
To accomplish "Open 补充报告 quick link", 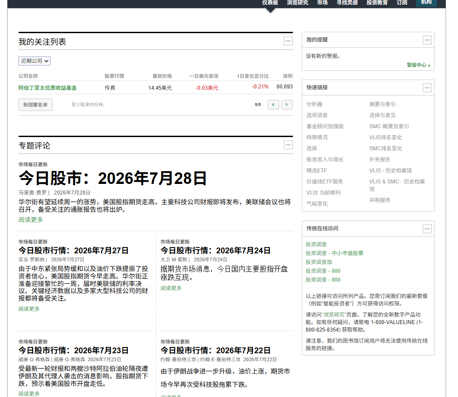I will pos(380,160).
